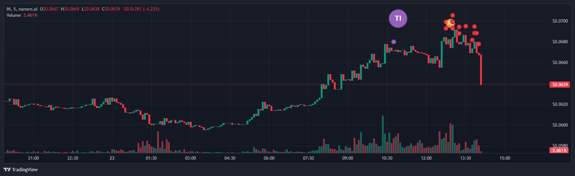Click the (−4.22%) change value in legend
Viewport: 575px width, 176px height.
pyautogui.click(x=151, y=9)
